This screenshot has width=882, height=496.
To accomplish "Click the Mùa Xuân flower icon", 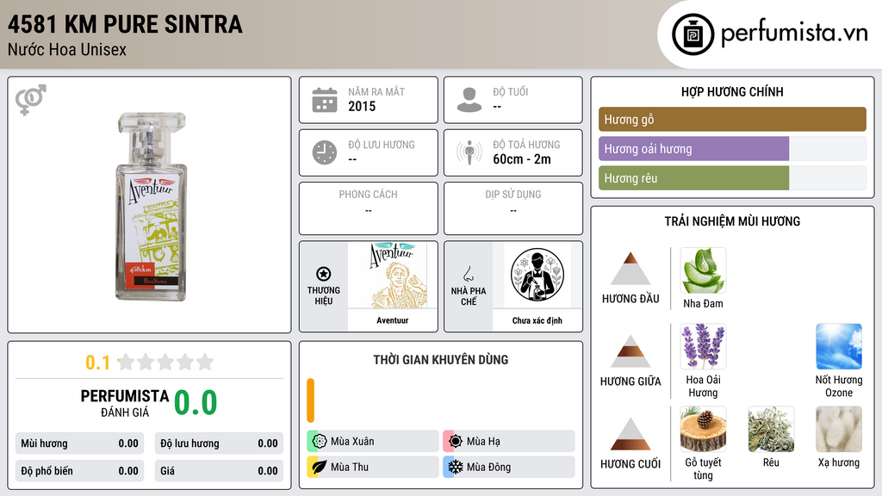I will (x=319, y=441).
